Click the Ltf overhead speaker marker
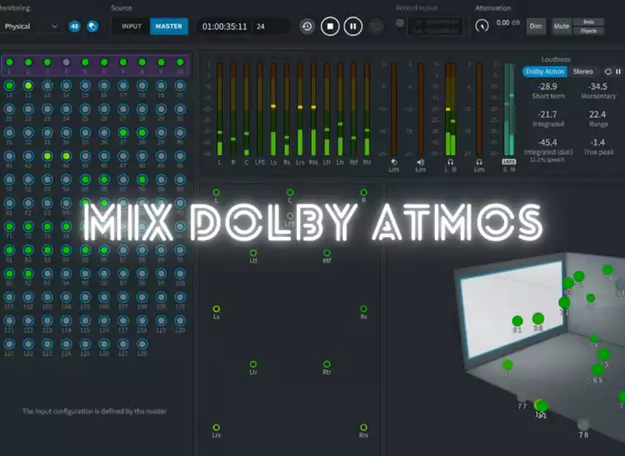Viewport: 625px width, 456px height. point(253,253)
